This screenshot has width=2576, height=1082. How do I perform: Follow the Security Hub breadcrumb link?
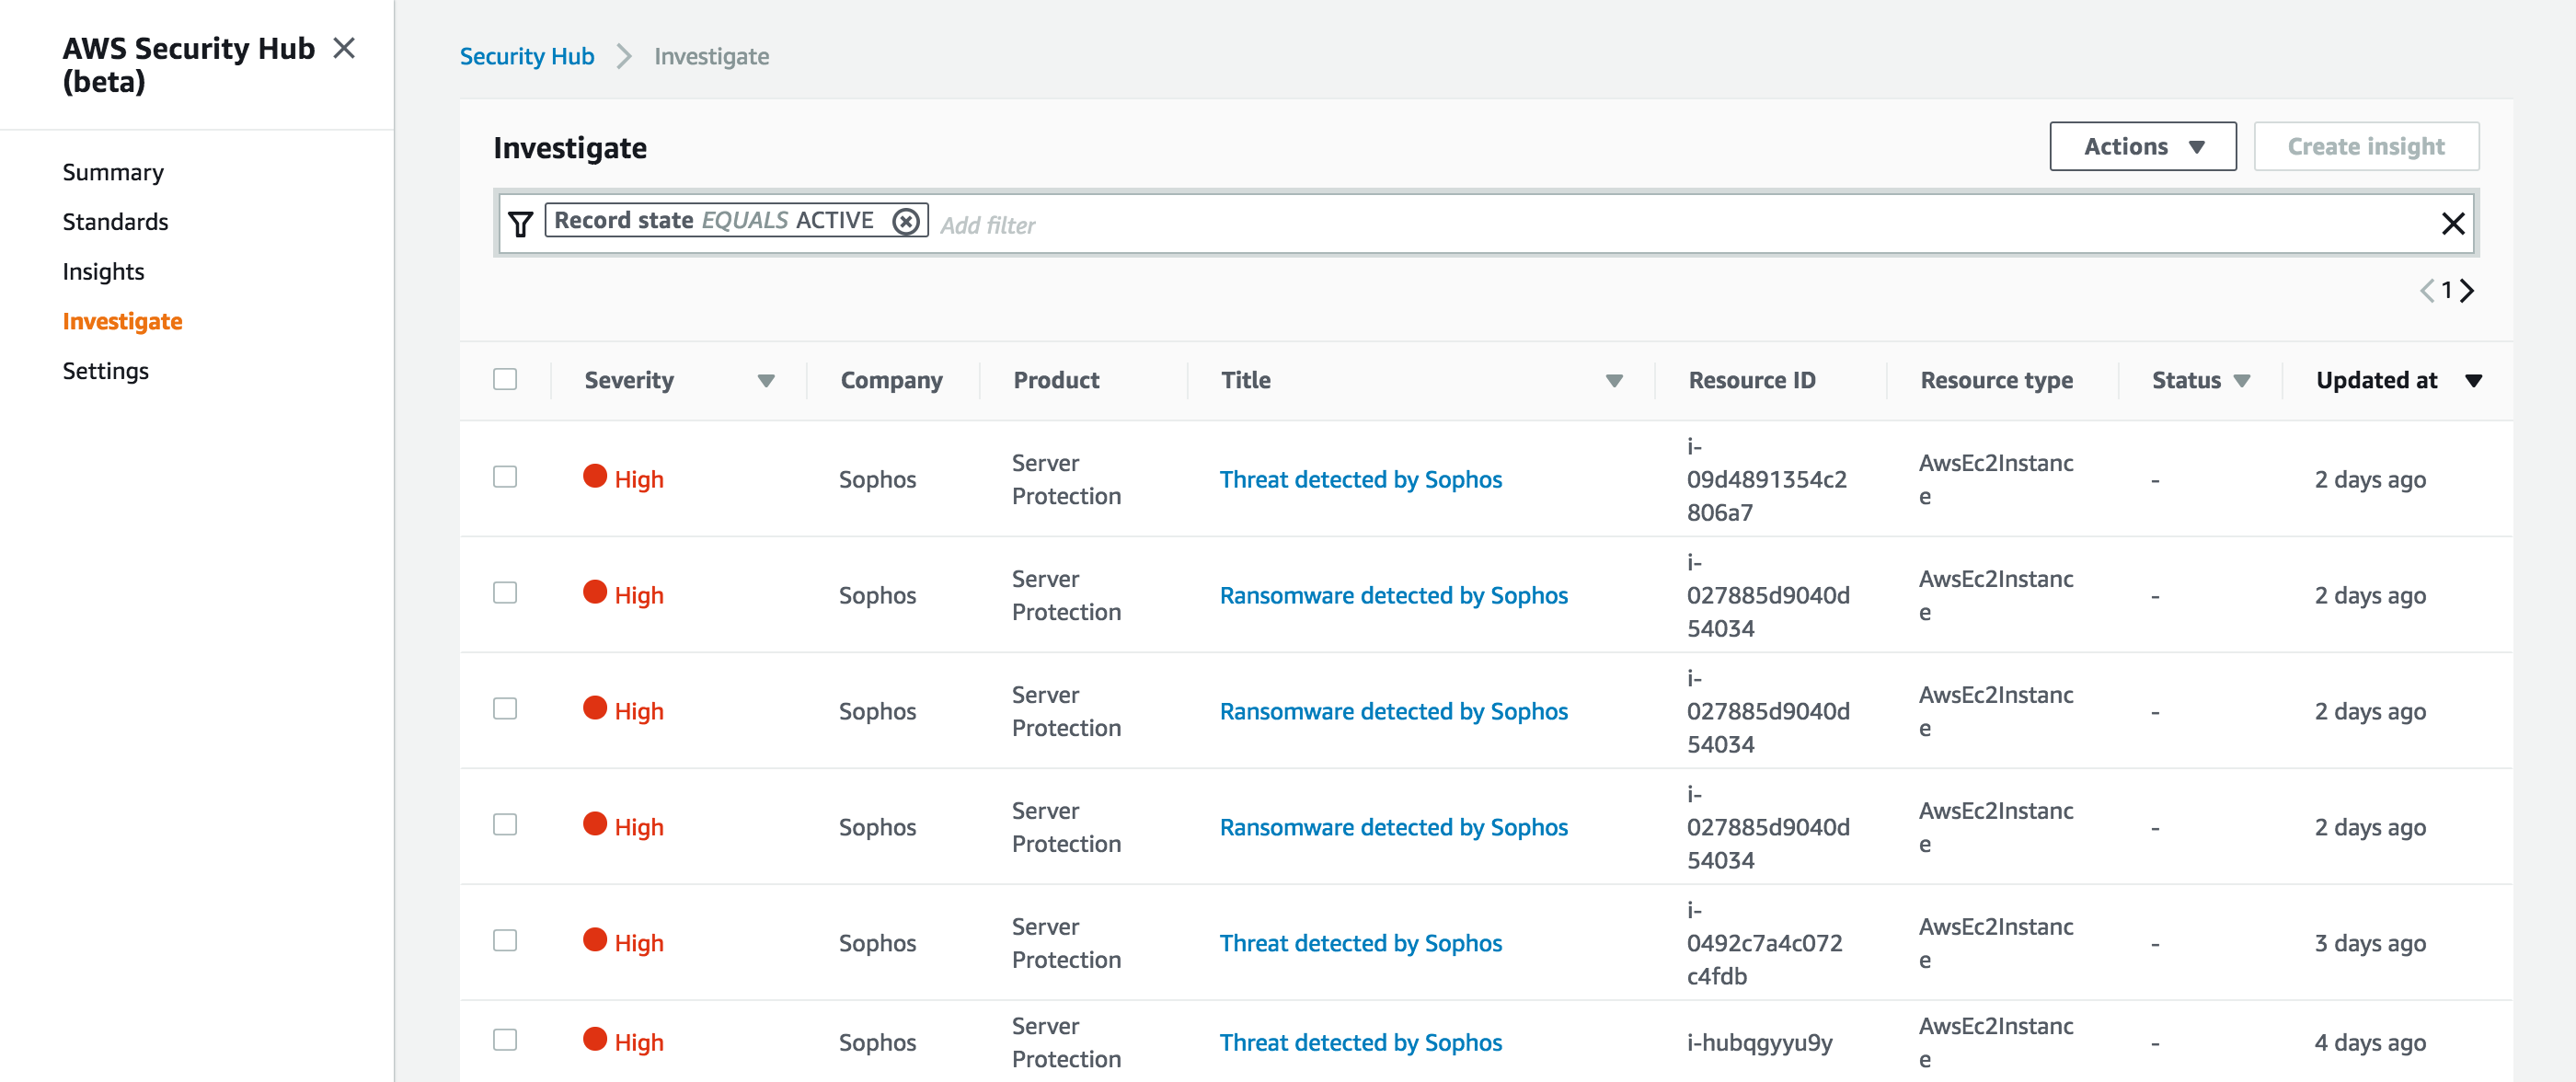click(527, 56)
